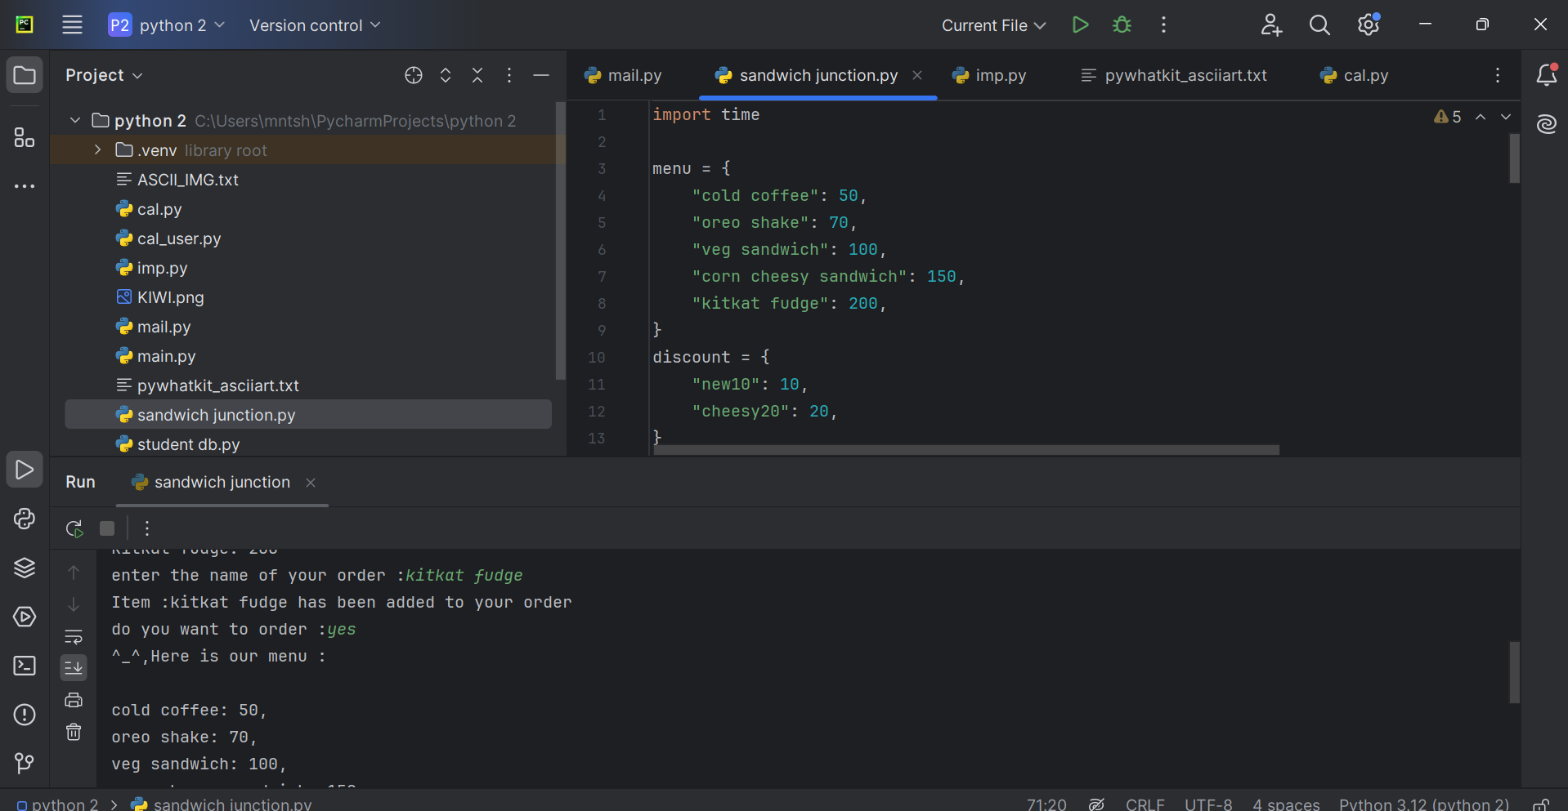
Task: Run the current file
Action: [1080, 25]
